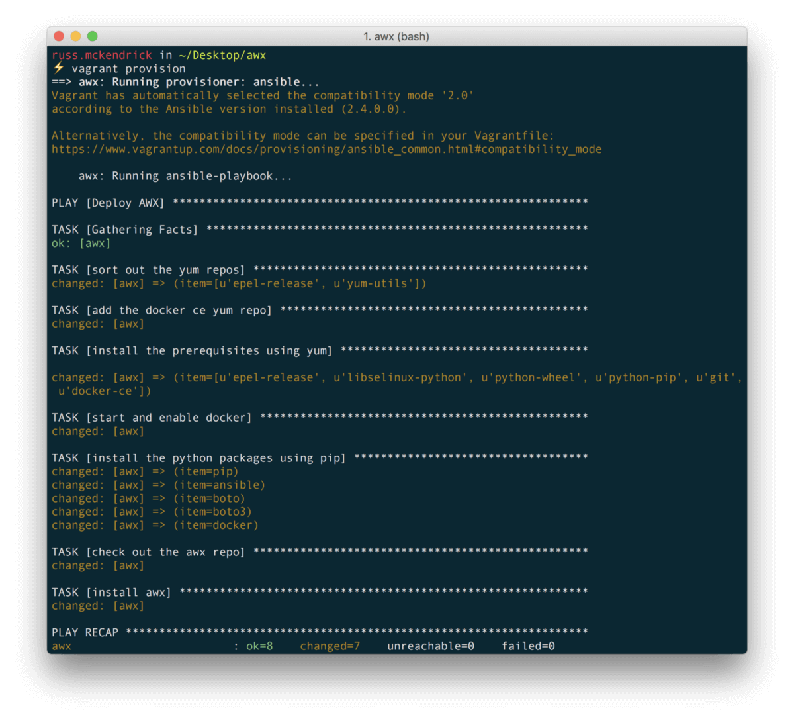794x721 pixels.
Task: Click the host name 'awx' in recap
Action: [x=62, y=646]
